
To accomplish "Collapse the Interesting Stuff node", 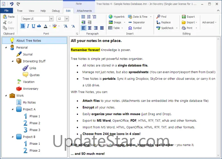I will 13,61.
